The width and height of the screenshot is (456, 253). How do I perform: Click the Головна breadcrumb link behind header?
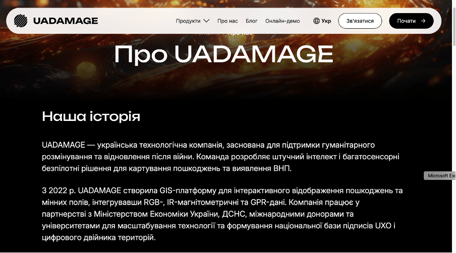coord(208,34)
